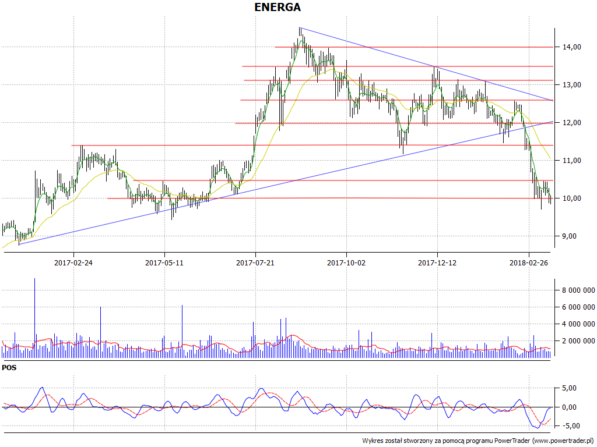The image size is (597, 447).
Task: Click the 2017-12-12 date label
Action: (437, 262)
